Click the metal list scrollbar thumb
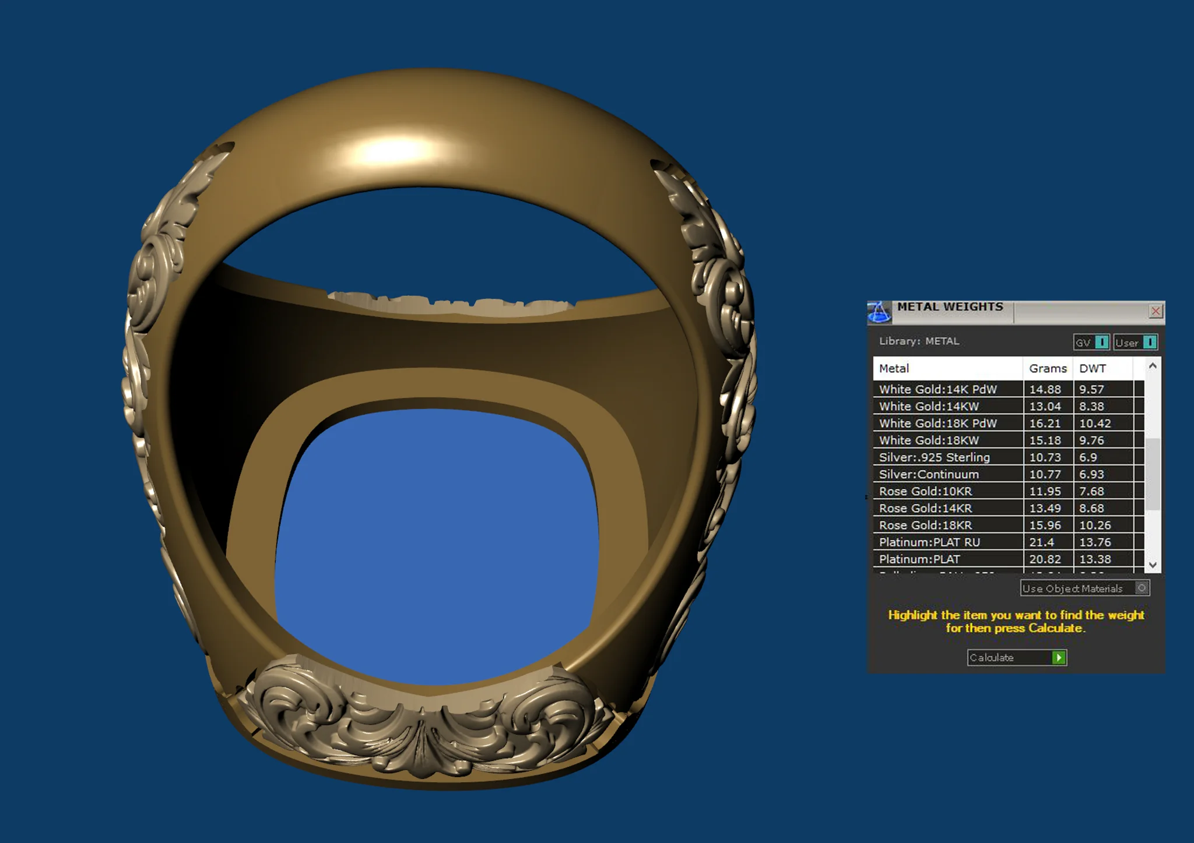This screenshot has width=1194, height=843. [x=1153, y=474]
